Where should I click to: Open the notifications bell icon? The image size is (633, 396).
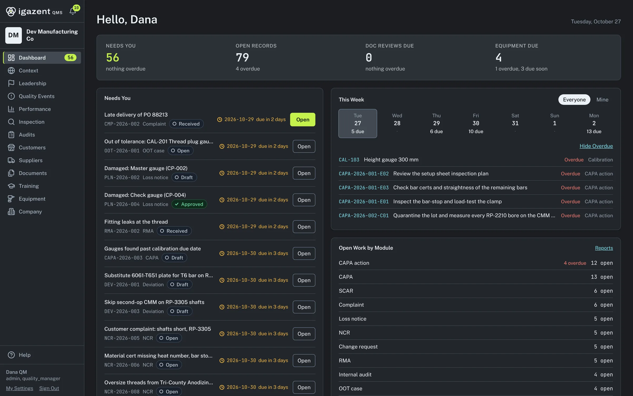[x=73, y=11]
